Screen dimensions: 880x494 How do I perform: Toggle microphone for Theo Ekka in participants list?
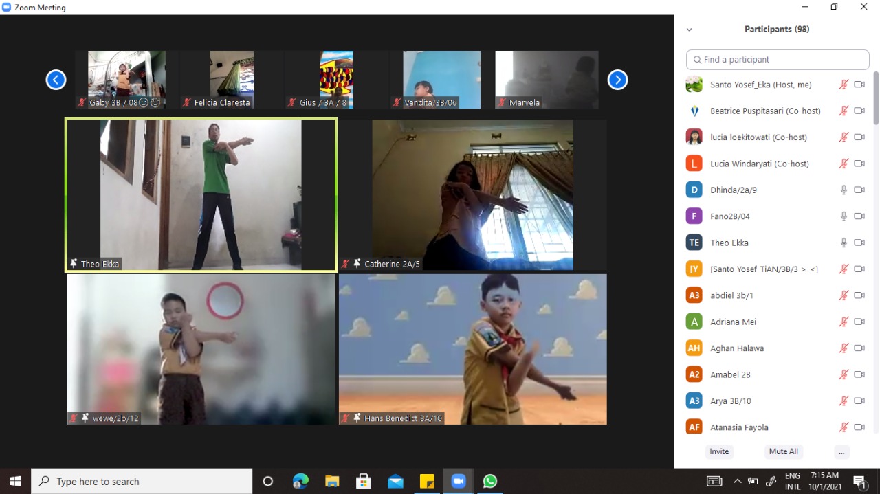(x=844, y=243)
